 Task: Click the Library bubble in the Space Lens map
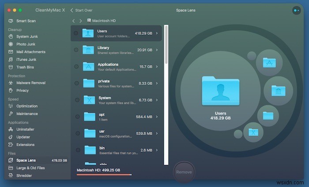pyautogui.click(x=278, y=91)
